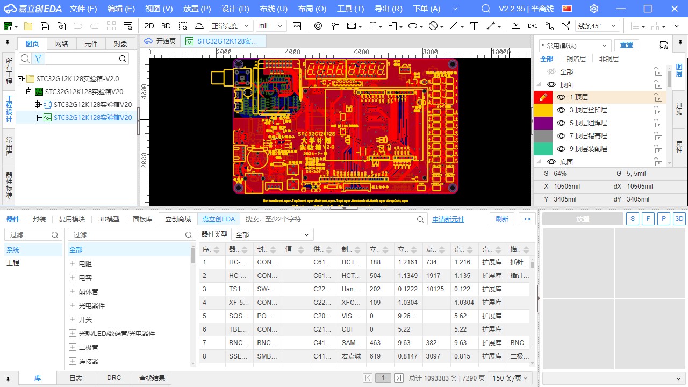The height and width of the screenshot is (387, 688).
Task: Collapse the STC32G12K128实验箱-V2.0 project node
Action: 21,78
